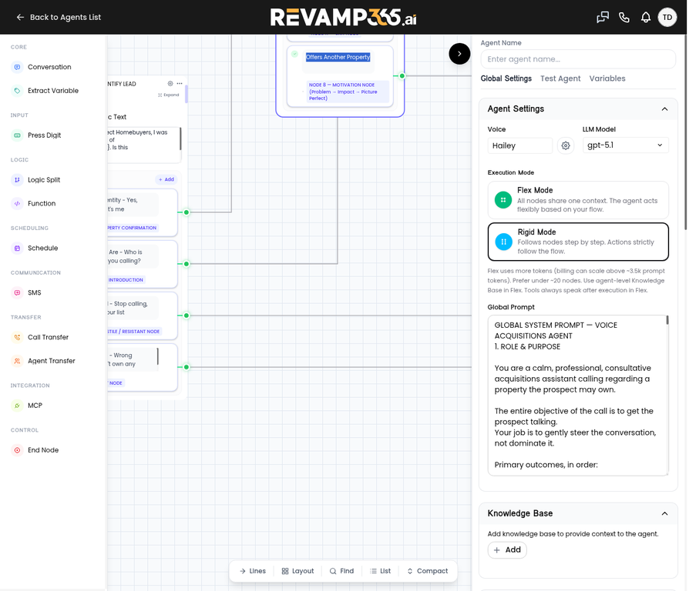Open voice settings gear next to Hailey

pyautogui.click(x=566, y=145)
